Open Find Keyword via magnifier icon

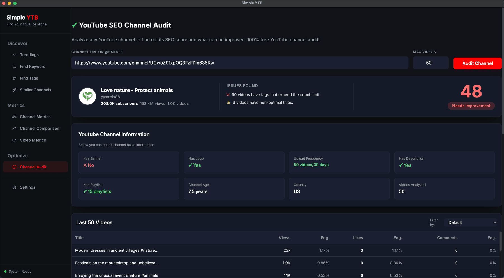coord(14,66)
